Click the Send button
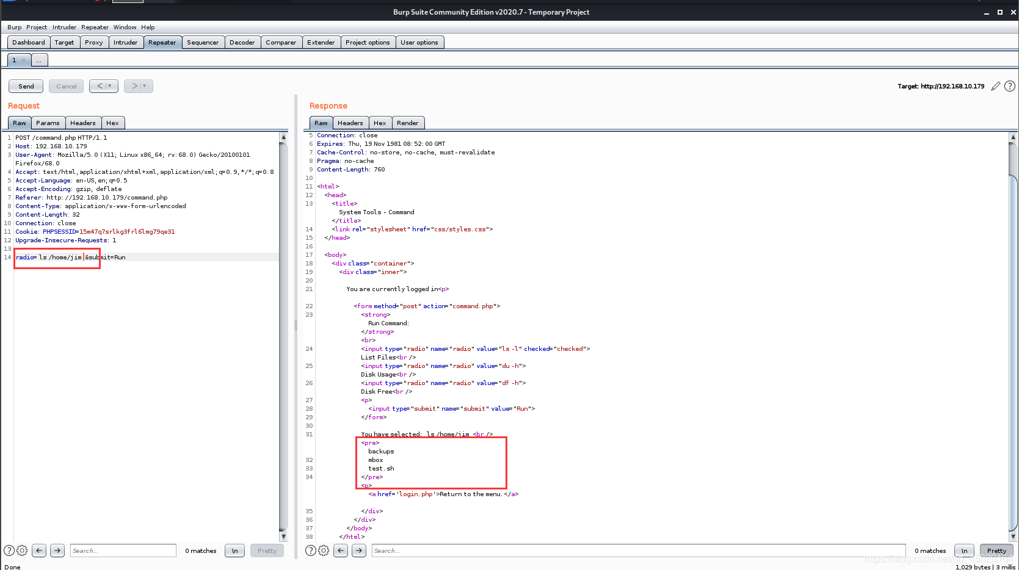The width and height of the screenshot is (1019, 570). [x=26, y=86]
